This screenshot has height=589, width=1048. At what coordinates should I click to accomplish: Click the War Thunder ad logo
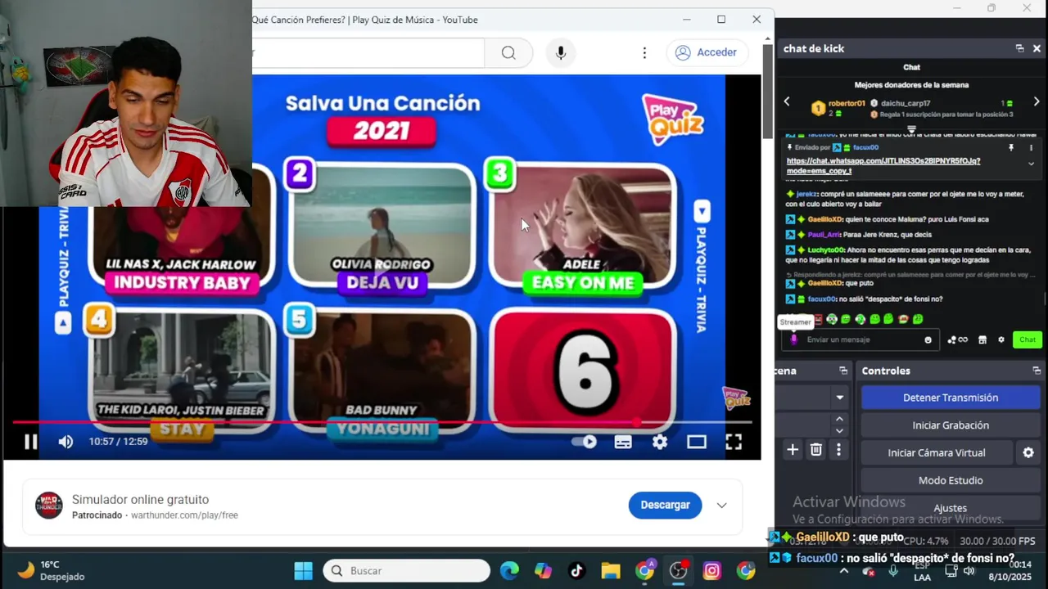[49, 506]
